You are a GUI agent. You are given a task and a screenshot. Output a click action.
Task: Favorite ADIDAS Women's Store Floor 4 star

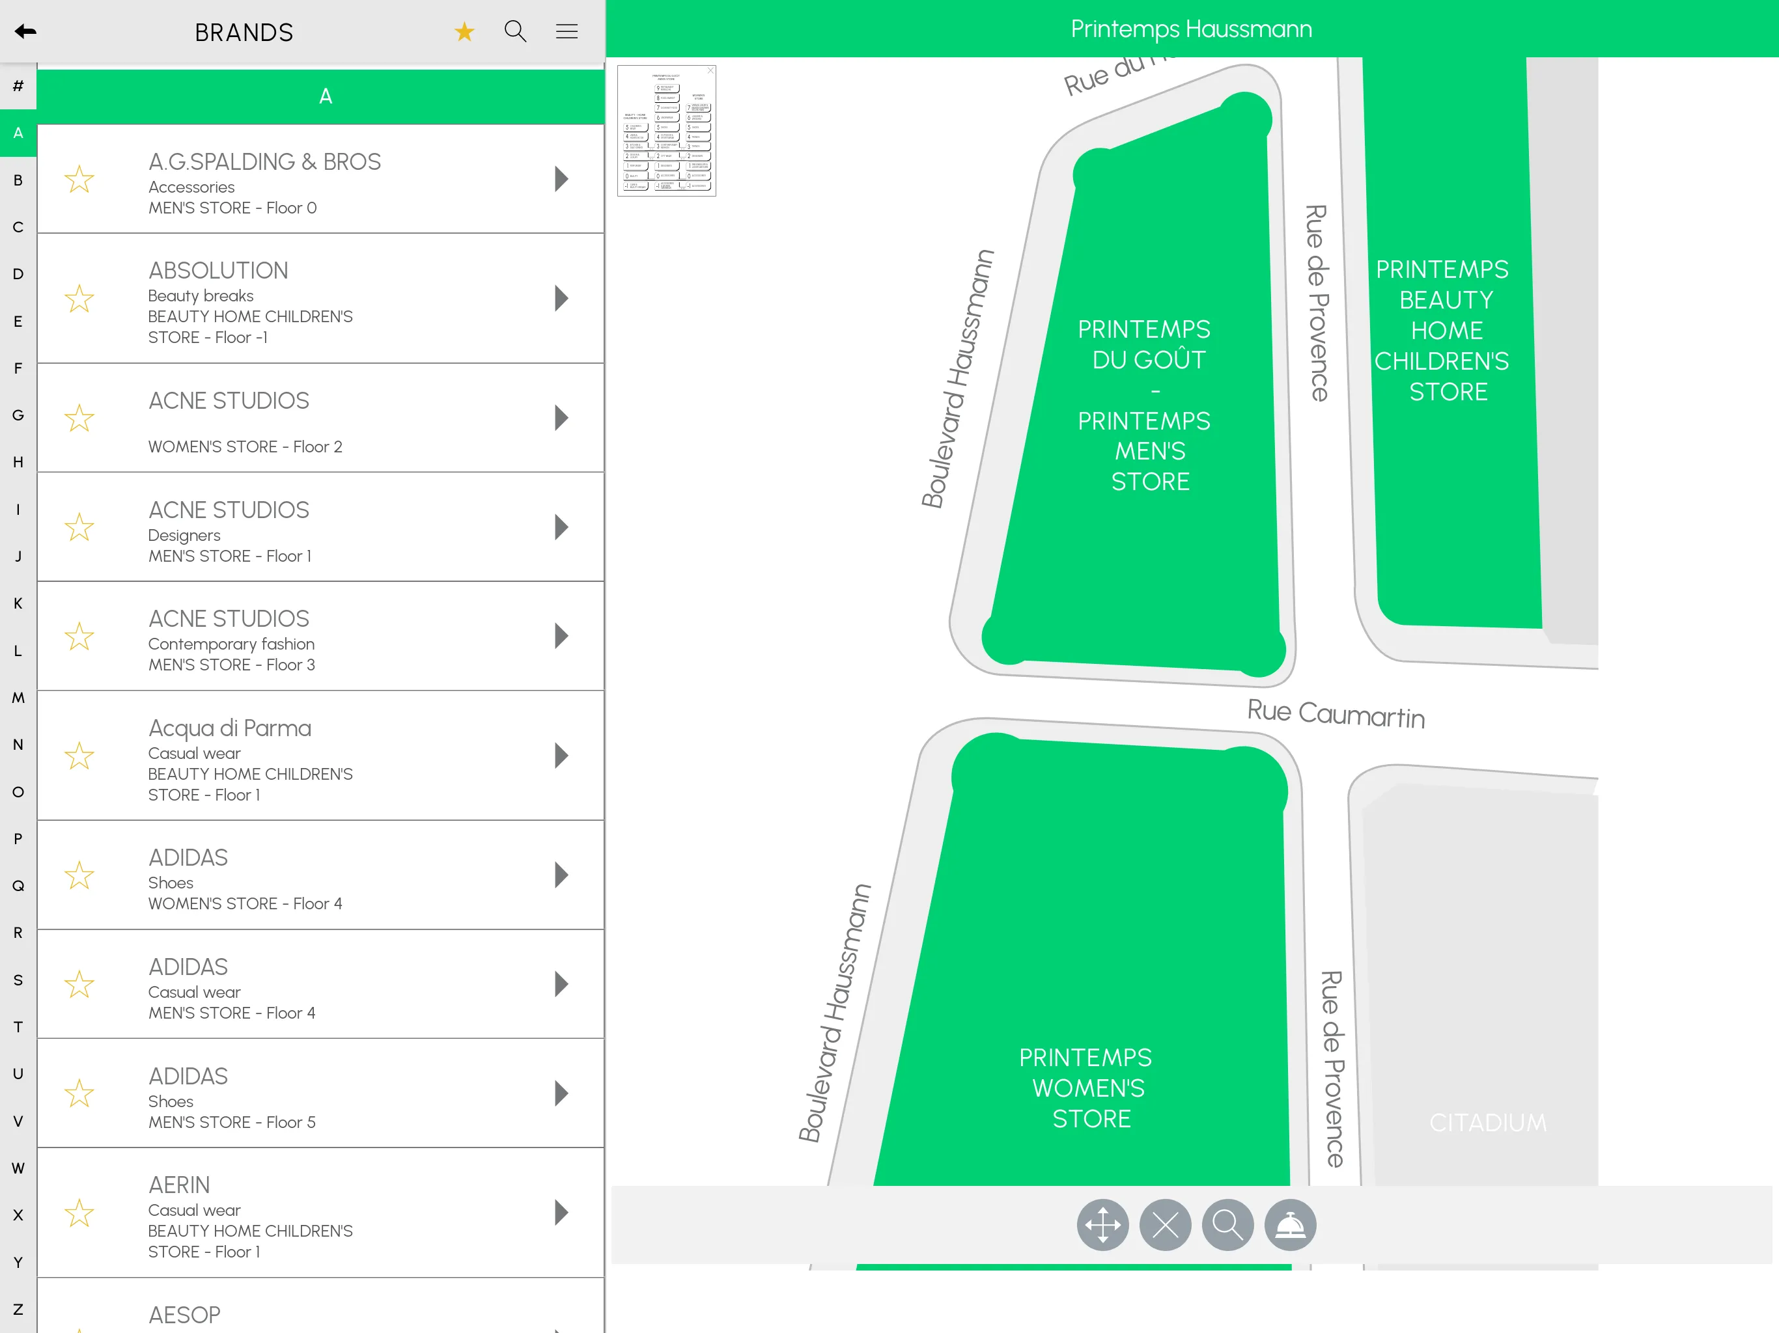click(x=79, y=875)
